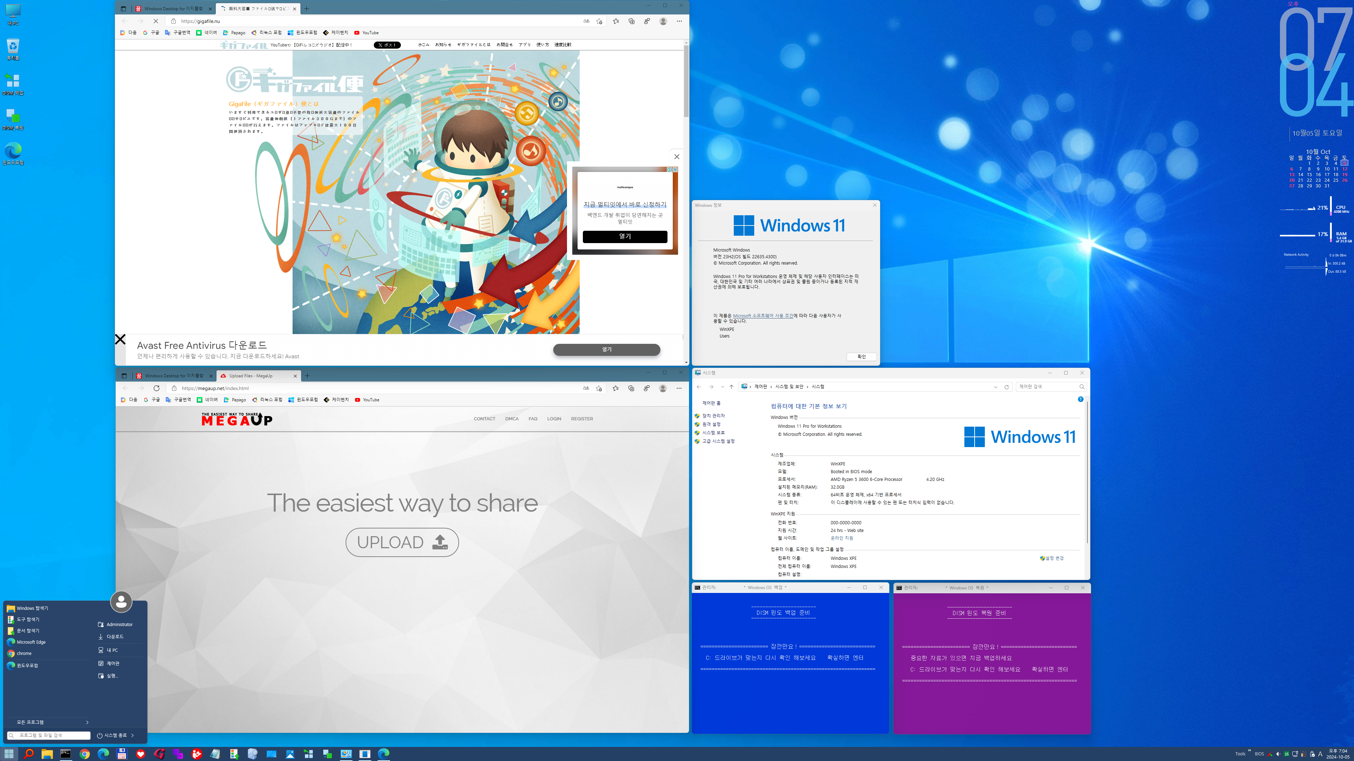
Task: Launch Chrome from the taskbar
Action: point(85,754)
